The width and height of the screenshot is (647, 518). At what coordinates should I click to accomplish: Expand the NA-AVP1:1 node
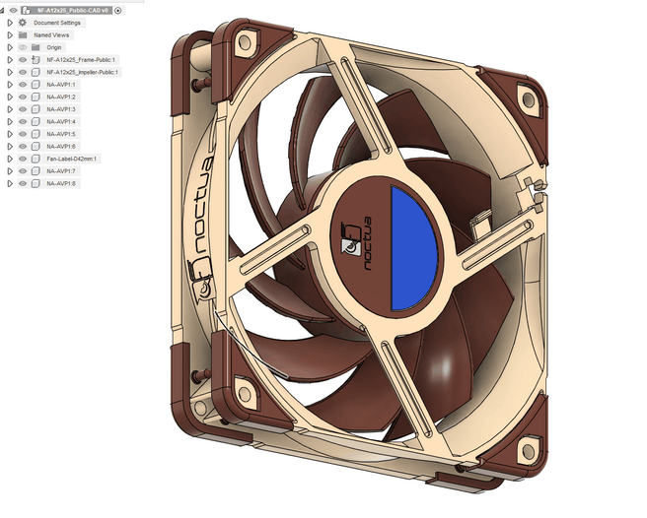point(10,85)
